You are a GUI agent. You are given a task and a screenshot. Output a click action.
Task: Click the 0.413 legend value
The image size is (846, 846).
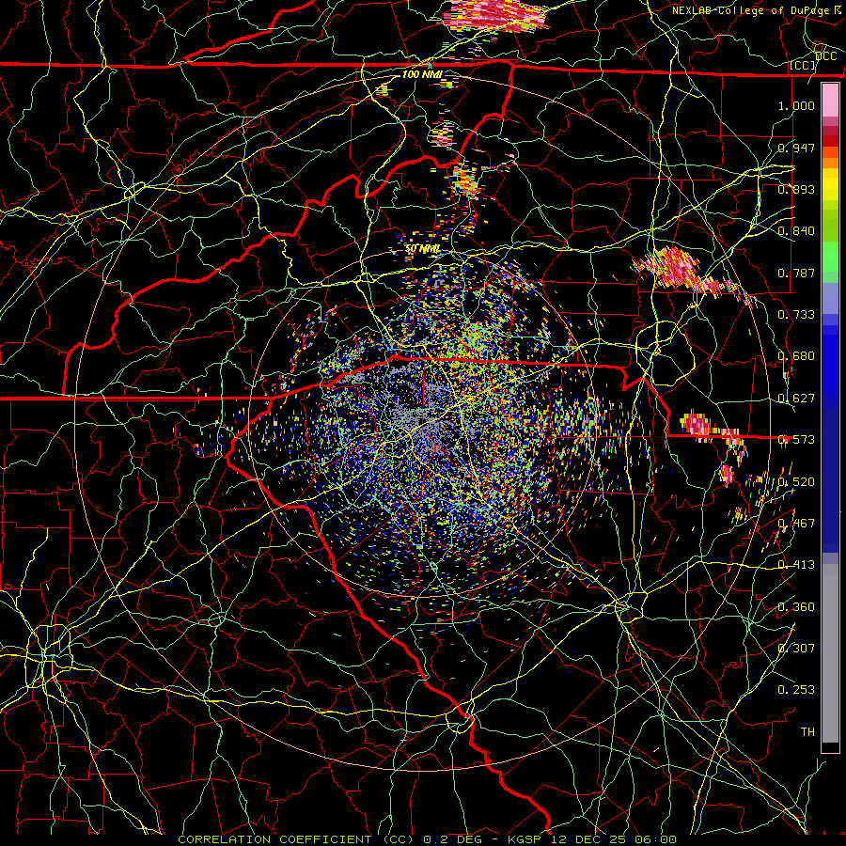(x=796, y=565)
